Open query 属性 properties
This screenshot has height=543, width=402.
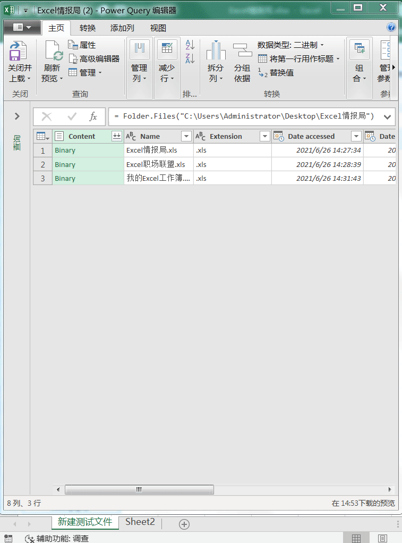coord(82,45)
